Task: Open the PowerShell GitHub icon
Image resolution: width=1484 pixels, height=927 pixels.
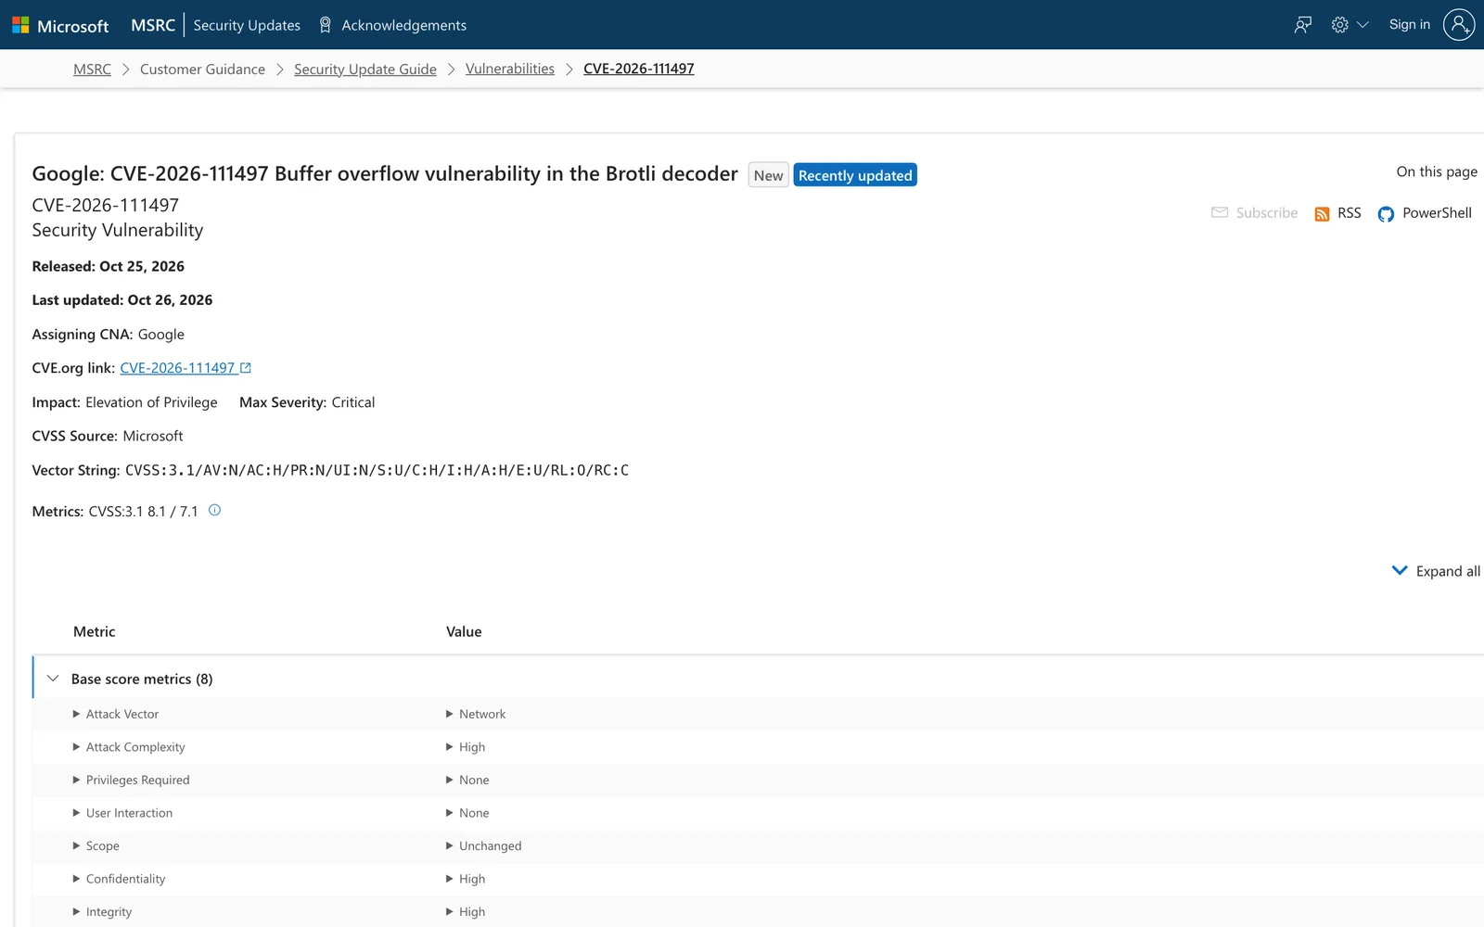Action: [1386, 214]
